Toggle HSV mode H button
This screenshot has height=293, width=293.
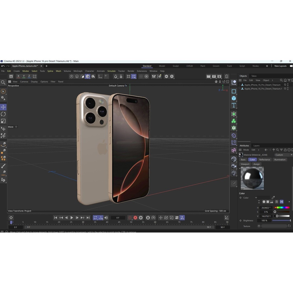pos(282,202)
